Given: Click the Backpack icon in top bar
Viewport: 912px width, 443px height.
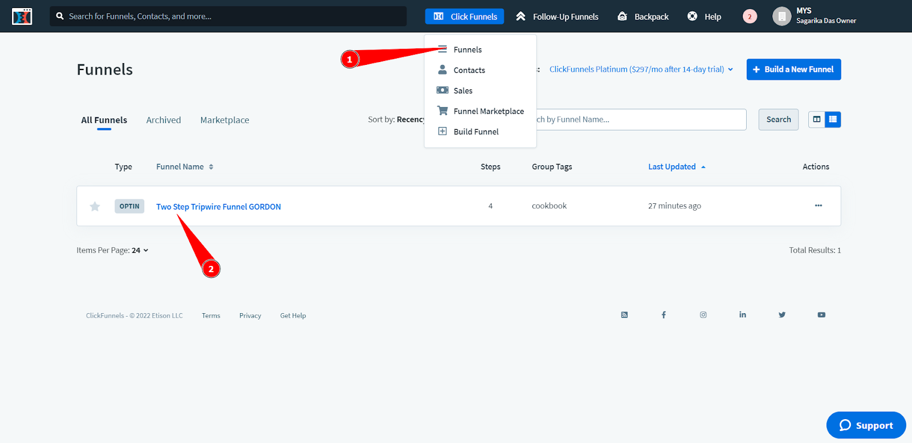Looking at the screenshot, I should [x=622, y=17].
